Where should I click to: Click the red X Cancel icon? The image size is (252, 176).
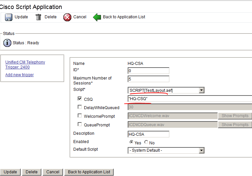[67, 17]
